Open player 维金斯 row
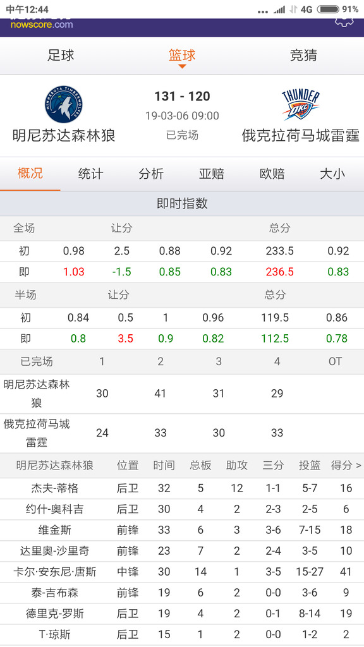 coord(182,530)
